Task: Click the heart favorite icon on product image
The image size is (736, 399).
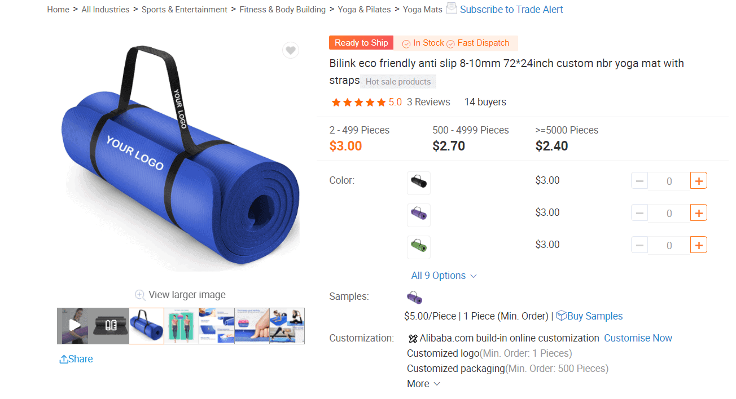Action: (291, 50)
